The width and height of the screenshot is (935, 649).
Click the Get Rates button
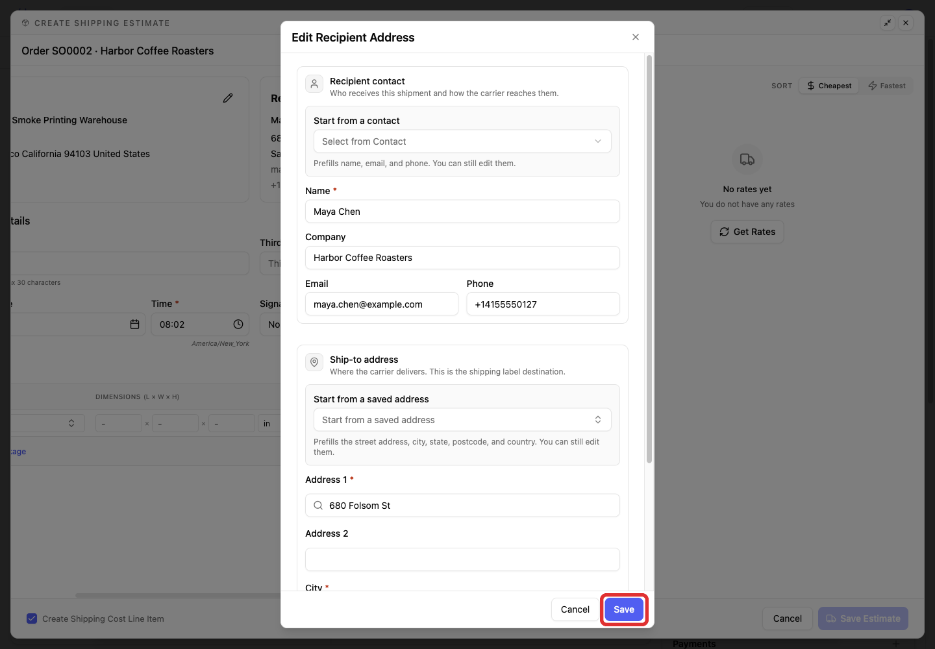pos(747,232)
